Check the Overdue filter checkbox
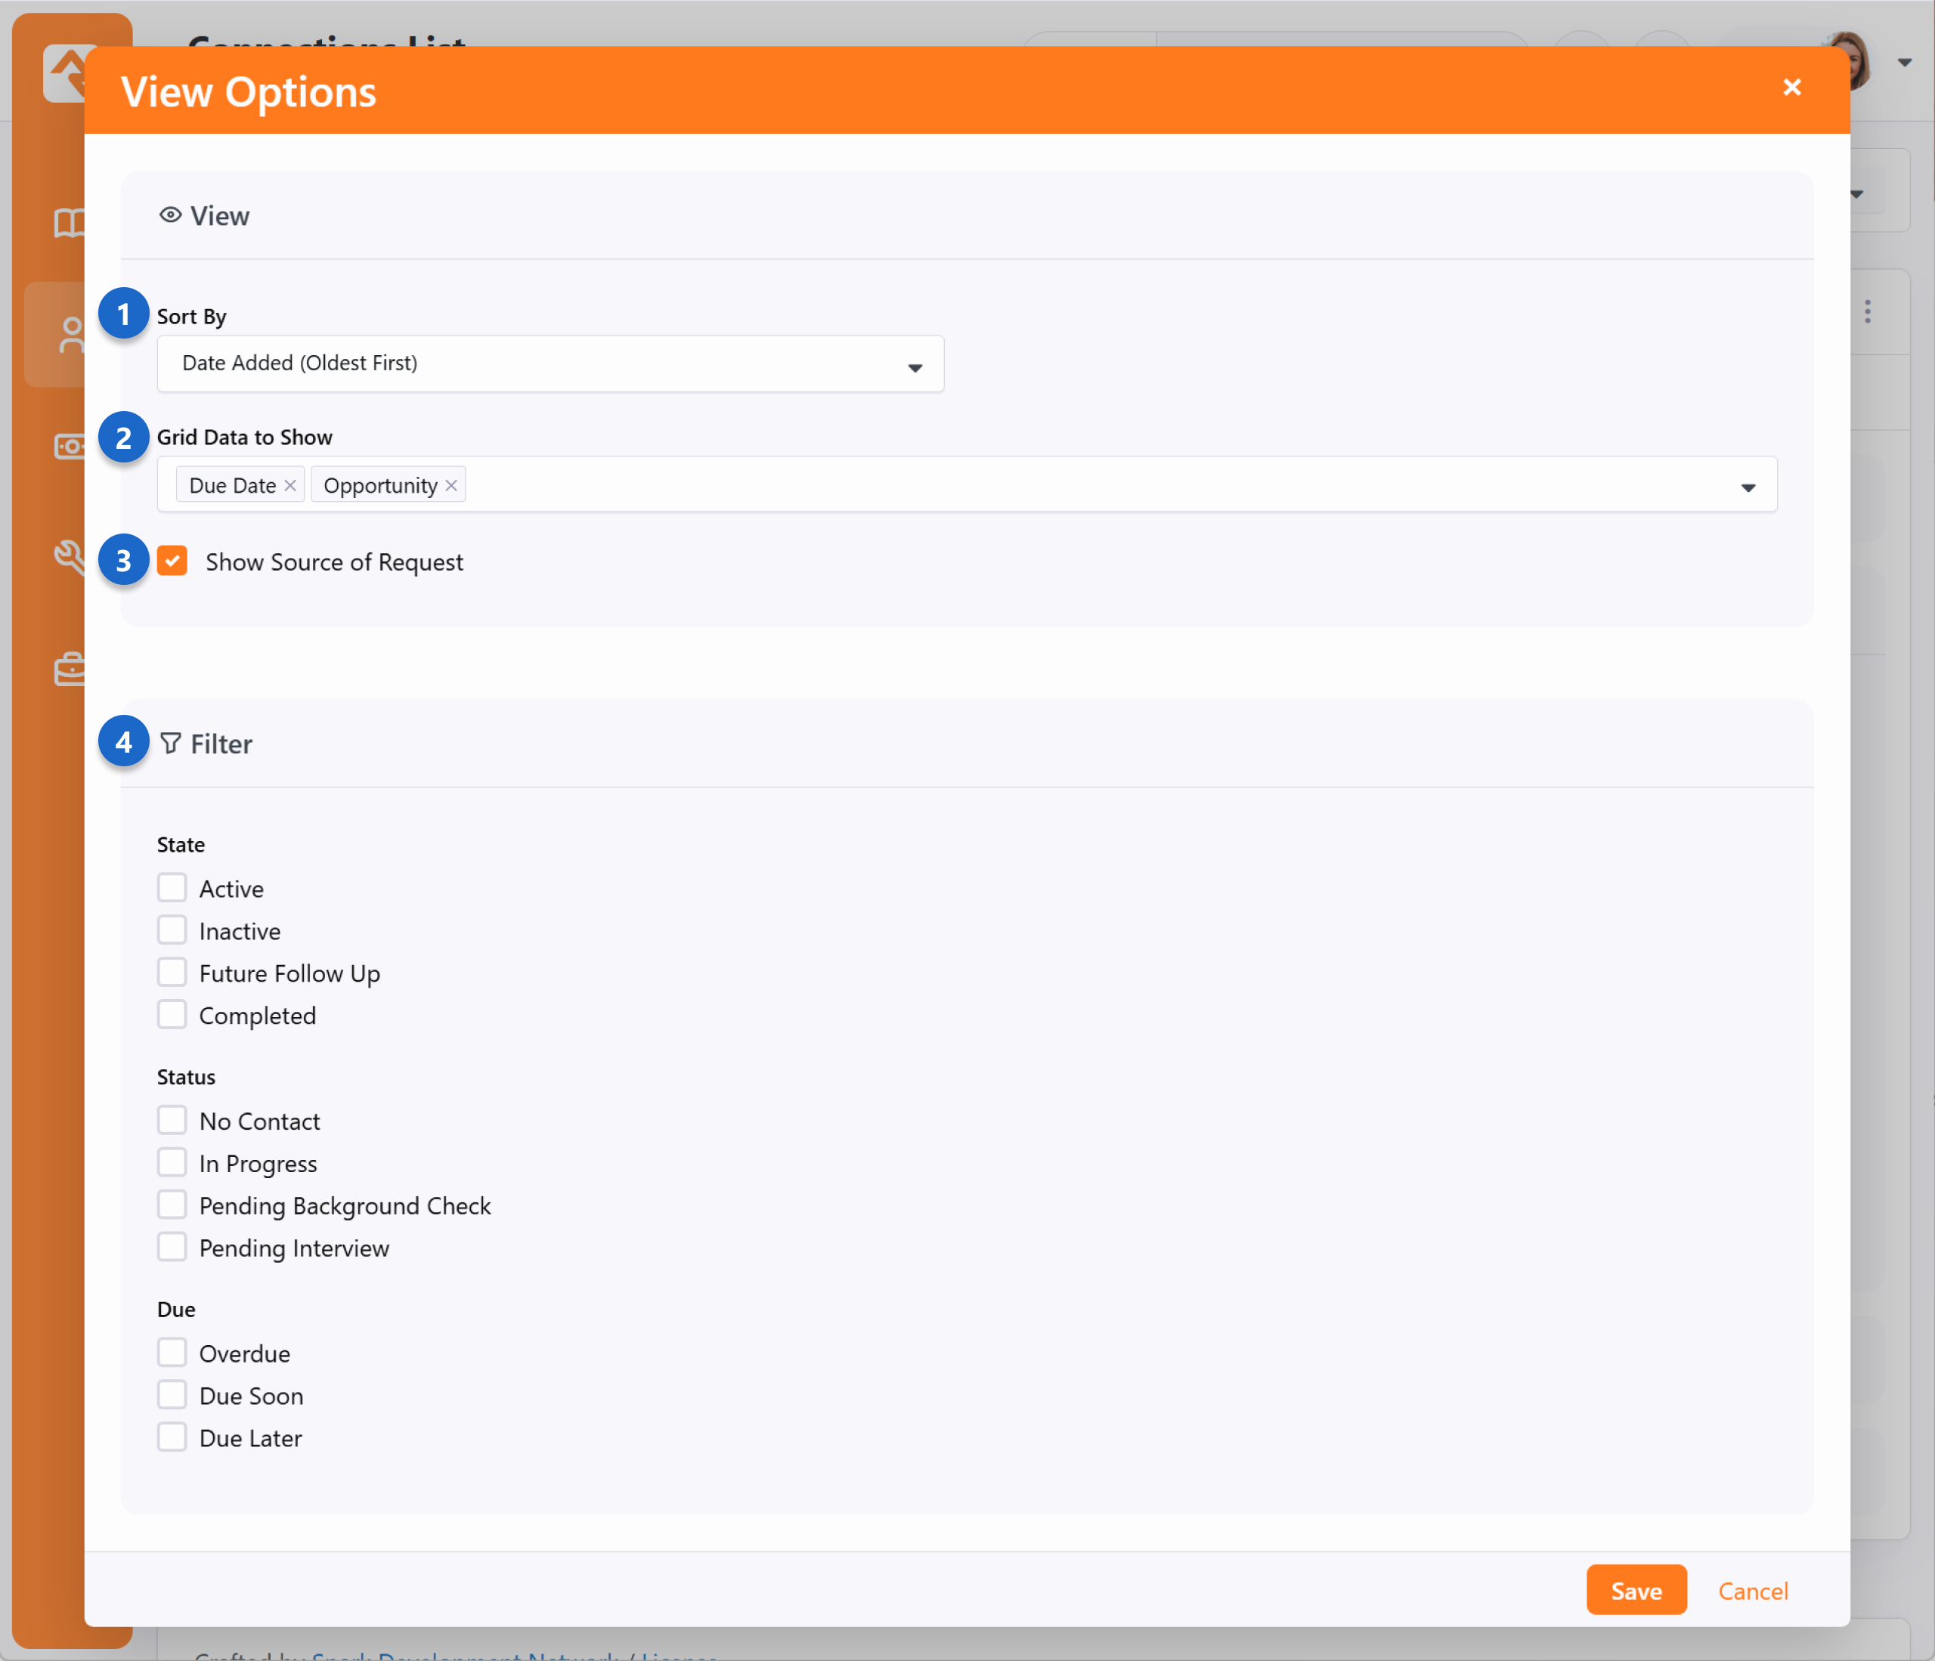 click(173, 1353)
